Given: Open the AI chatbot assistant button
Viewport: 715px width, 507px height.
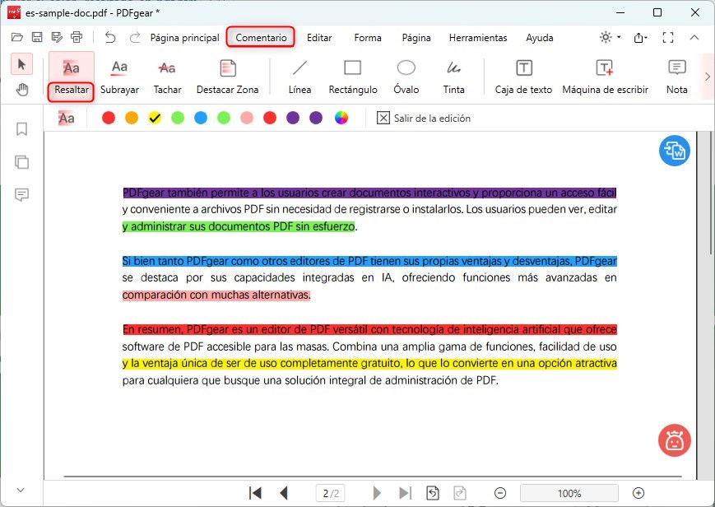Looking at the screenshot, I should pyautogui.click(x=674, y=440).
